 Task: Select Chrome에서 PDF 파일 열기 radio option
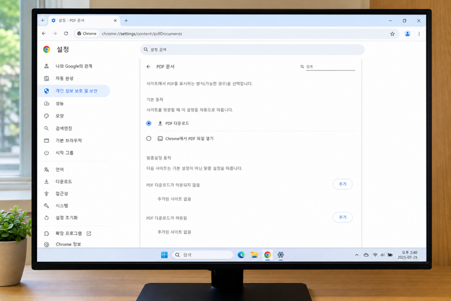[149, 138]
